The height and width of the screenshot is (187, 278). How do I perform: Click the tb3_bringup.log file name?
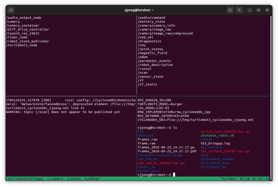pos(215,143)
